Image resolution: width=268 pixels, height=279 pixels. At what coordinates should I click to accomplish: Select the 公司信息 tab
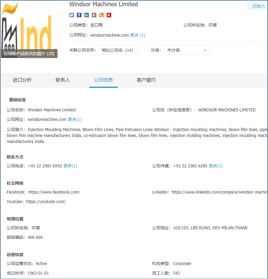103,80
